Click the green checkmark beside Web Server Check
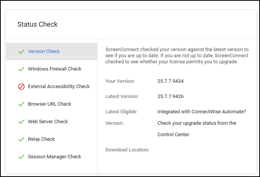Screen dimensions: 260x177 click(x=21, y=122)
